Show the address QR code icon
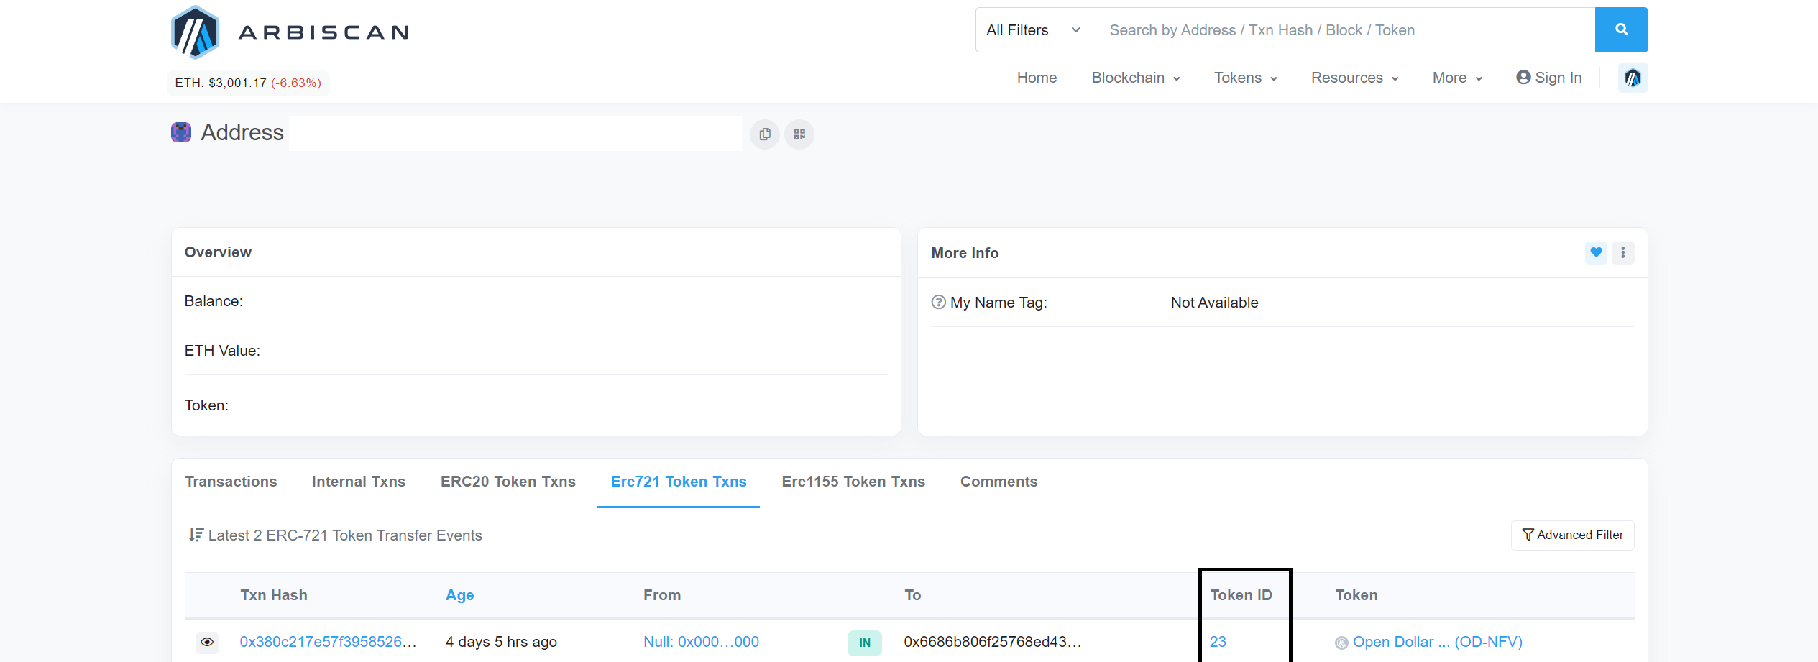Image resolution: width=1818 pixels, height=662 pixels. [x=799, y=134]
